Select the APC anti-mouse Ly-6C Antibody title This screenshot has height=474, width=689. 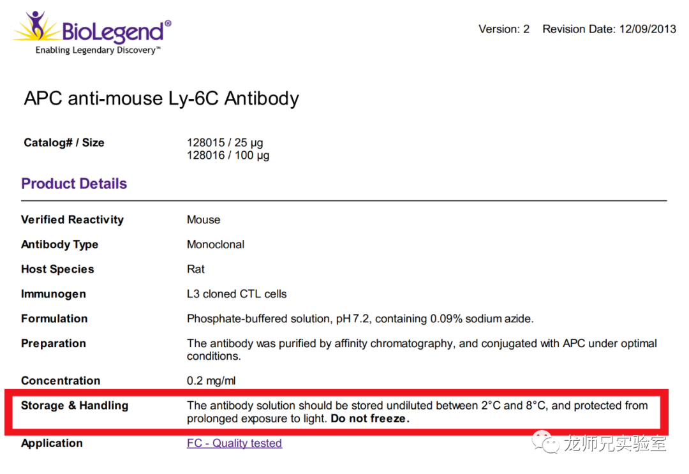click(x=161, y=98)
